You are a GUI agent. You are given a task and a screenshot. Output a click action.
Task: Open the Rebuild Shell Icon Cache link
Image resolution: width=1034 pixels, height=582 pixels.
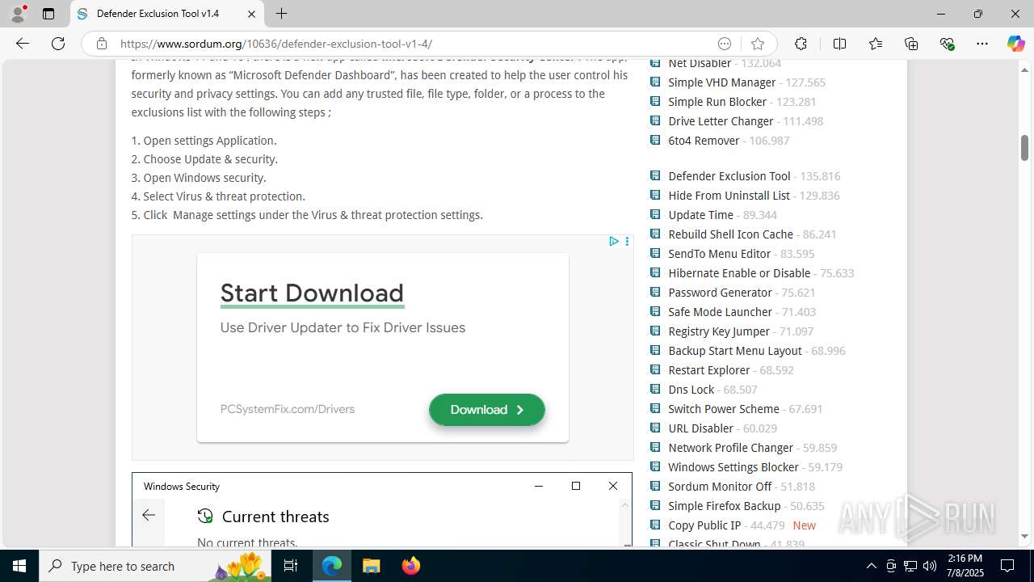point(730,234)
